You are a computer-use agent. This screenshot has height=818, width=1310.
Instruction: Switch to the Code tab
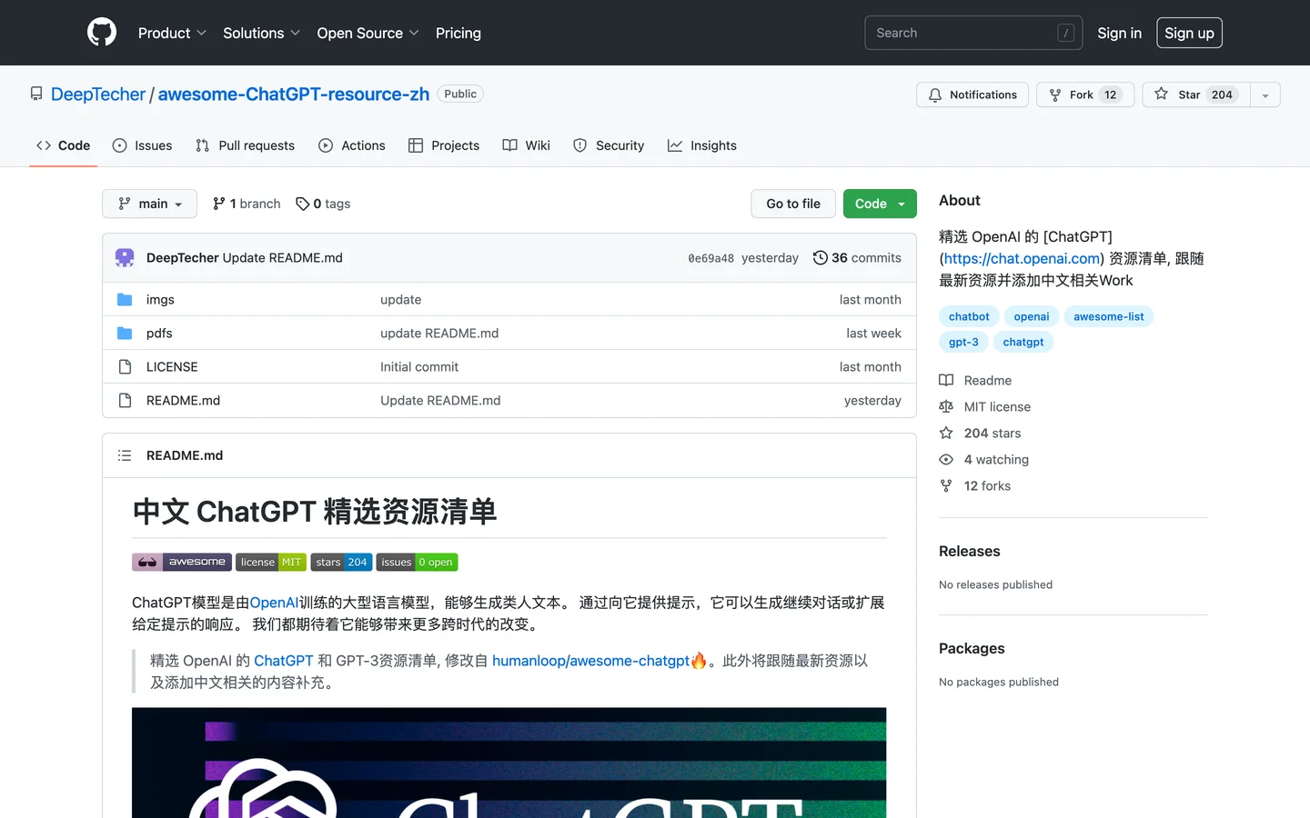[x=64, y=145]
